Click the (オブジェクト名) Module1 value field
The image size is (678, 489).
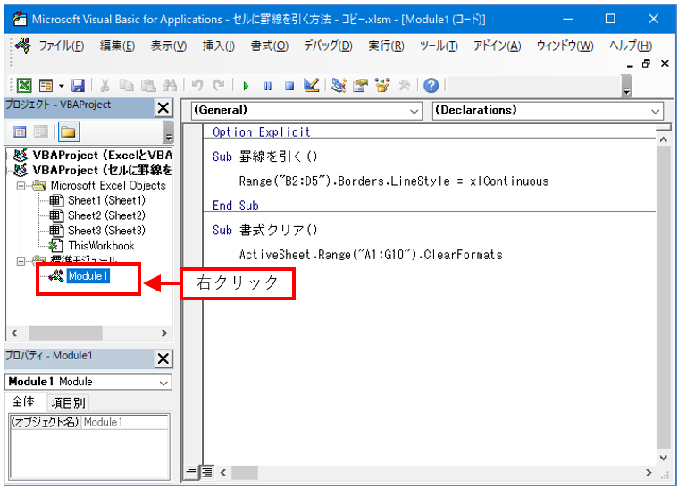point(125,422)
